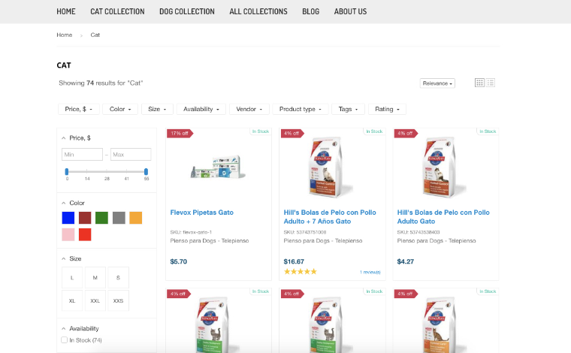Viewport: 571px width, 353px height.
Task: Open the Price, $ filter dropdown
Action: click(x=79, y=109)
